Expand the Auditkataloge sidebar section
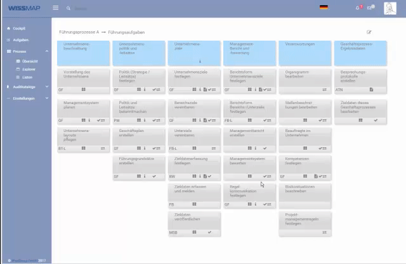 (x=47, y=86)
